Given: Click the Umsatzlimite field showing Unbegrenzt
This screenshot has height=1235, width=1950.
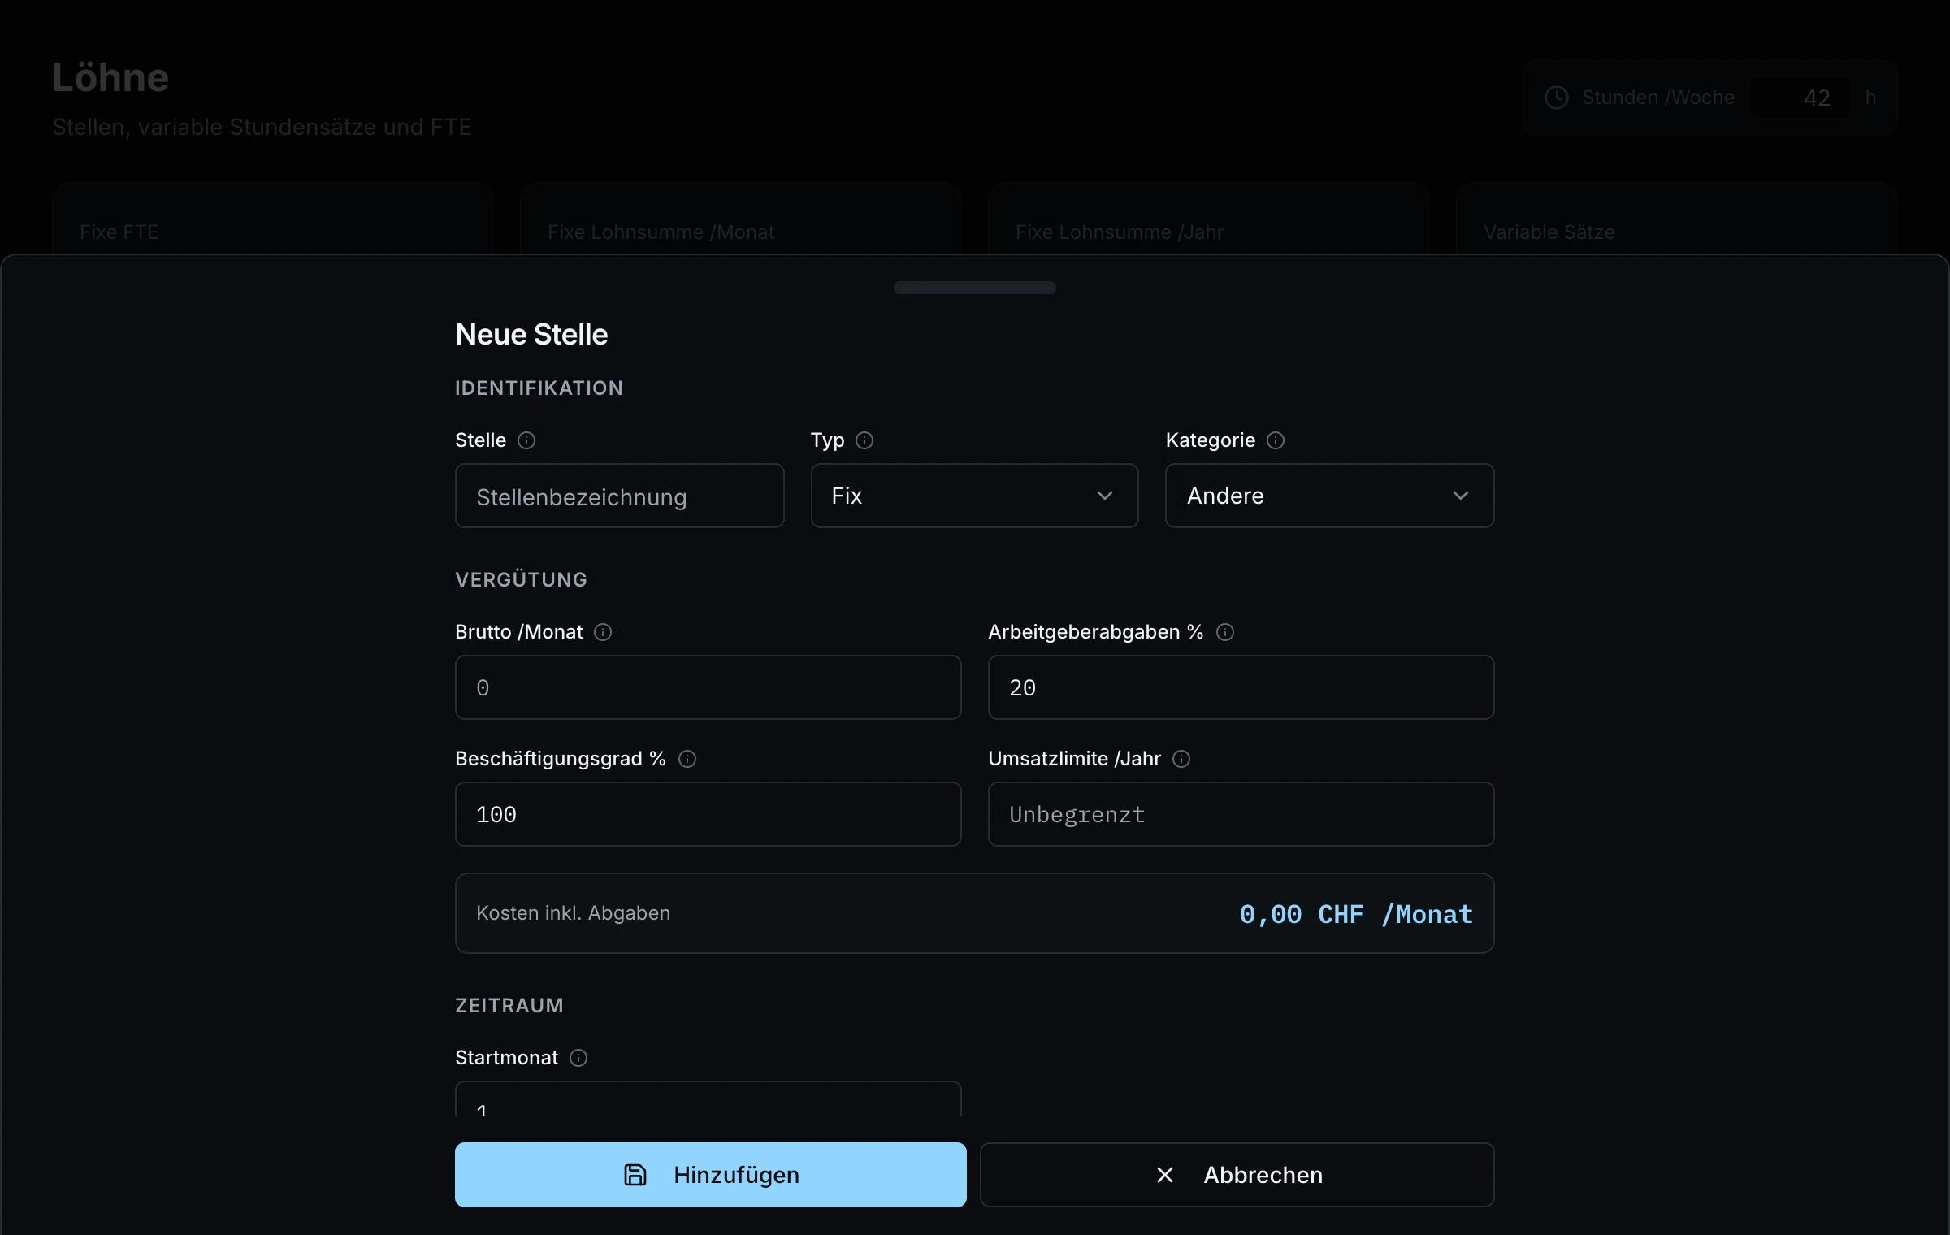Looking at the screenshot, I should coord(1241,814).
